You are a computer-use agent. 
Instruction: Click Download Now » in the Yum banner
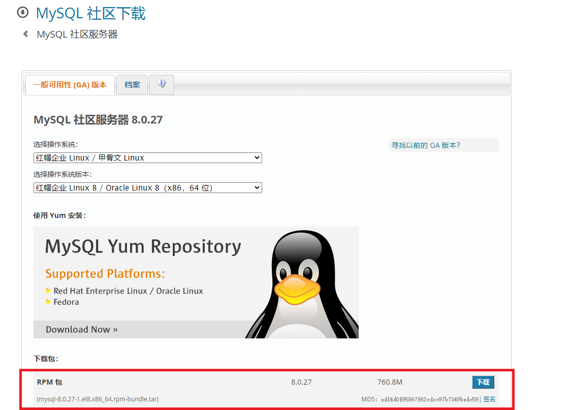[81, 329]
